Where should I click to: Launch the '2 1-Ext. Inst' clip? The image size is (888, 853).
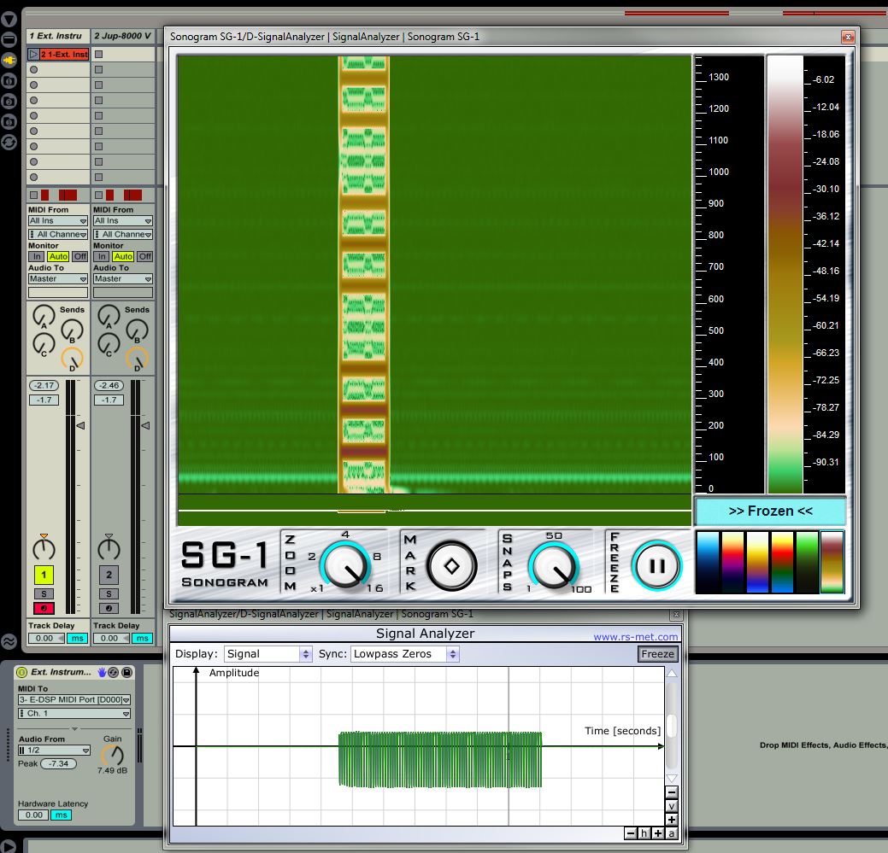tap(33, 55)
